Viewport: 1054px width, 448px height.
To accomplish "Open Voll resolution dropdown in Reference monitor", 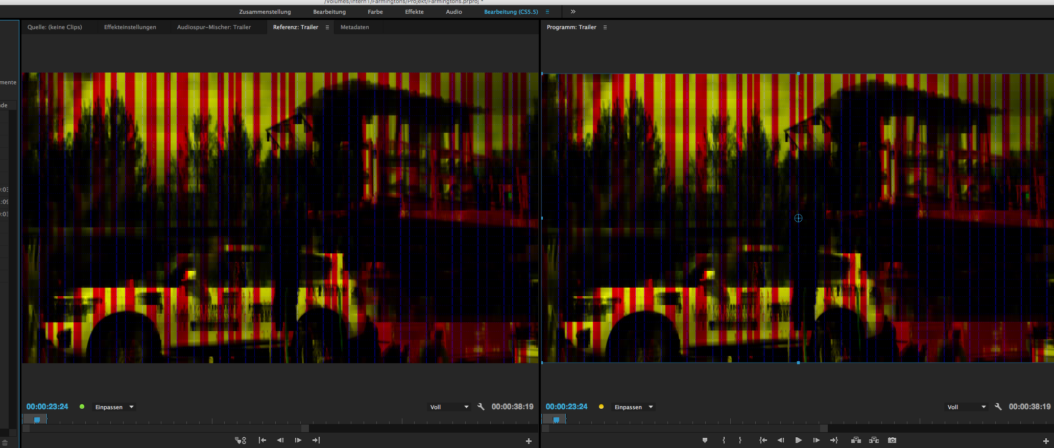I will coord(449,407).
